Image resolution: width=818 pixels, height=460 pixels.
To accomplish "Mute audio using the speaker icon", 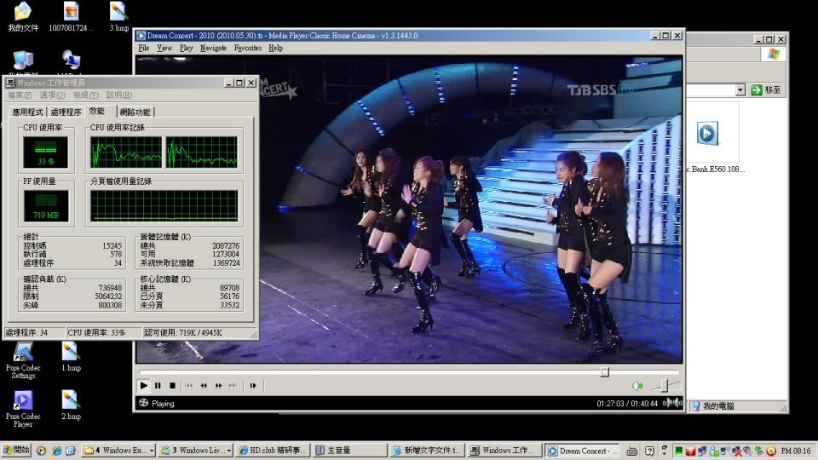I will pyautogui.click(x=637, y=386).
